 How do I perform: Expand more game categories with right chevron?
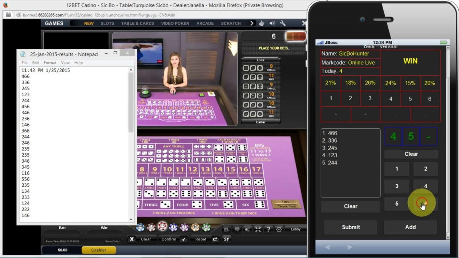252,23
